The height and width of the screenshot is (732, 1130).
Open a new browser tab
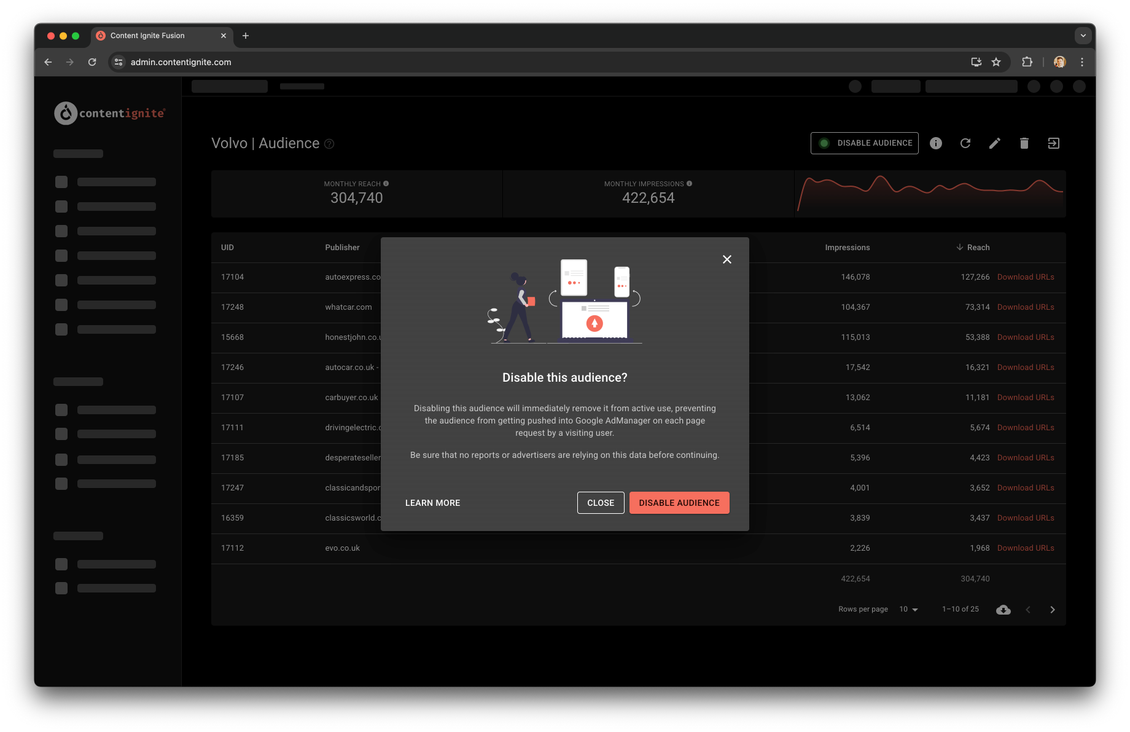pos(246,36)
